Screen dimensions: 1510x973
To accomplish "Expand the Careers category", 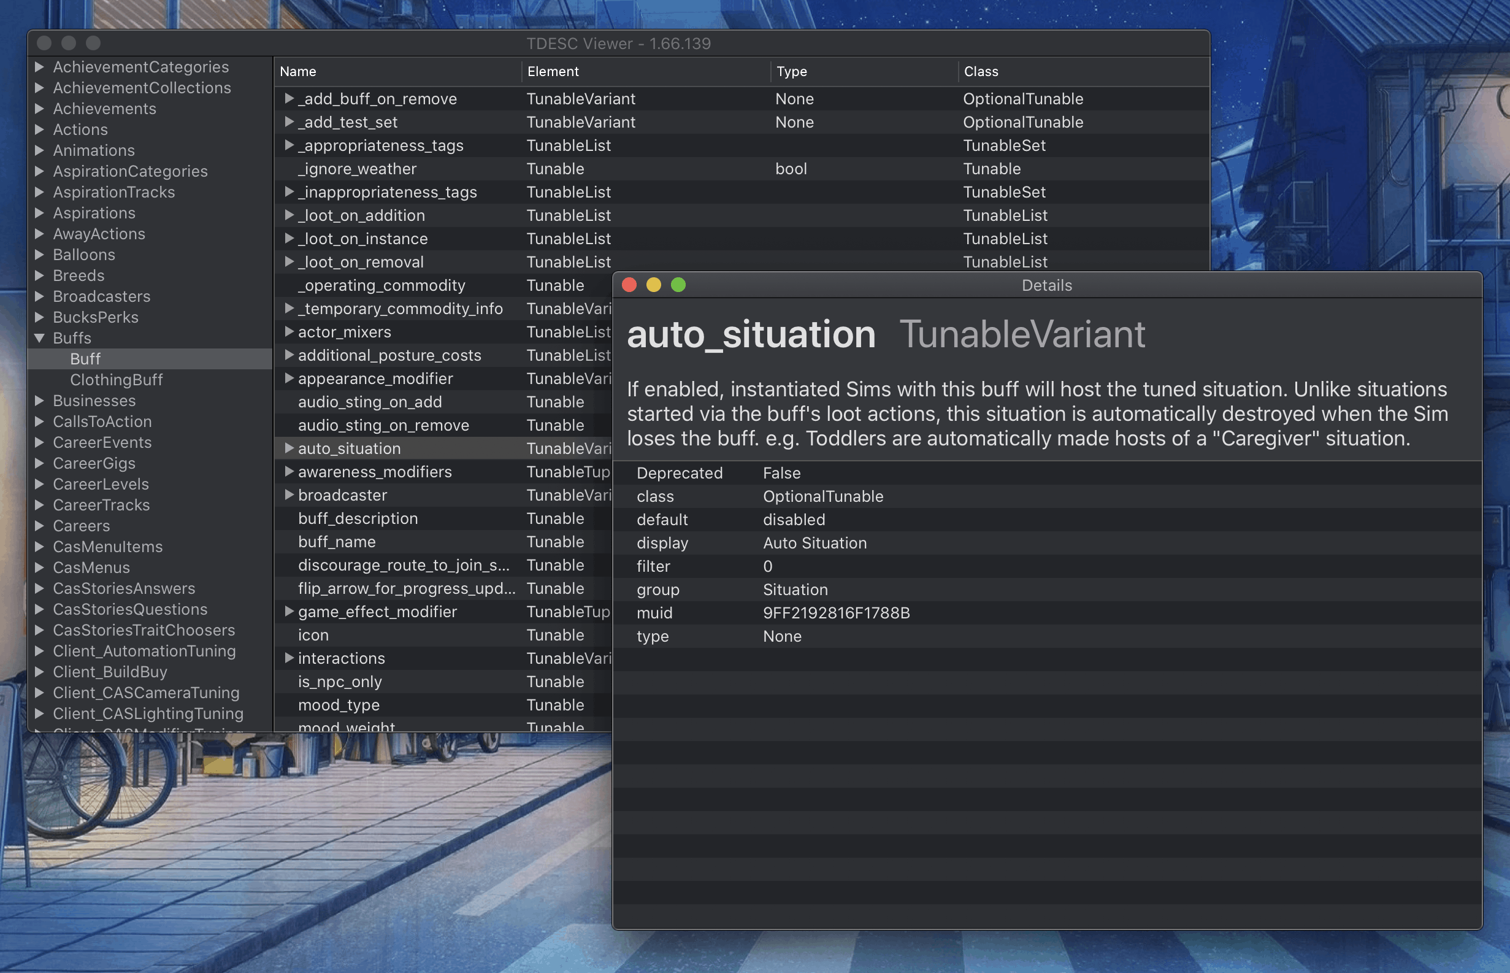I will 39,526.
